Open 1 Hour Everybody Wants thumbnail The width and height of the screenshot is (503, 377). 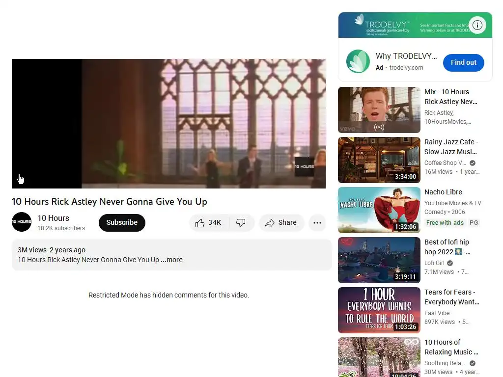pyautogui.click(x=379, y=310)
